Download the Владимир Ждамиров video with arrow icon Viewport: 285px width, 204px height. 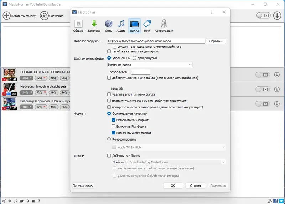(277, 104)
